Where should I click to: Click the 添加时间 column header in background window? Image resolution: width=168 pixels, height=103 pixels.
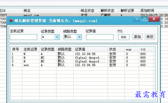click(x=154, y=11)
